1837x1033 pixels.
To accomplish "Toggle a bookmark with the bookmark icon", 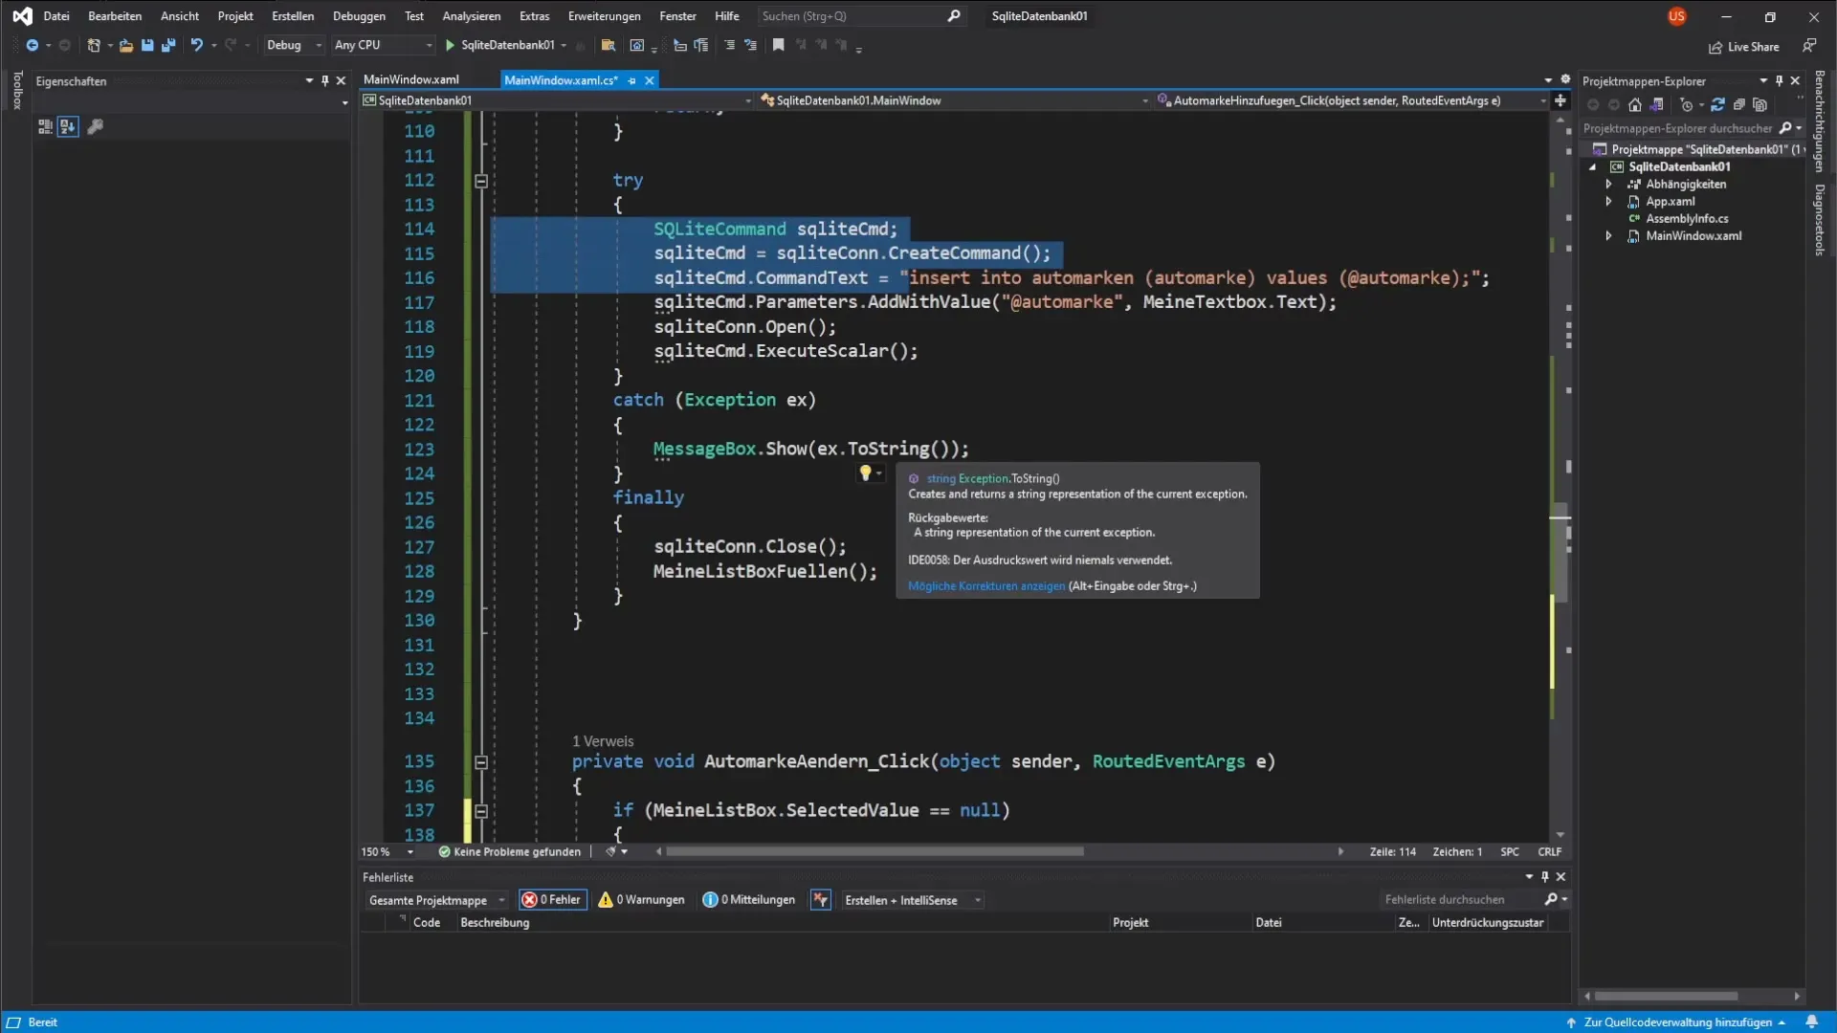I will coord(779,45).
